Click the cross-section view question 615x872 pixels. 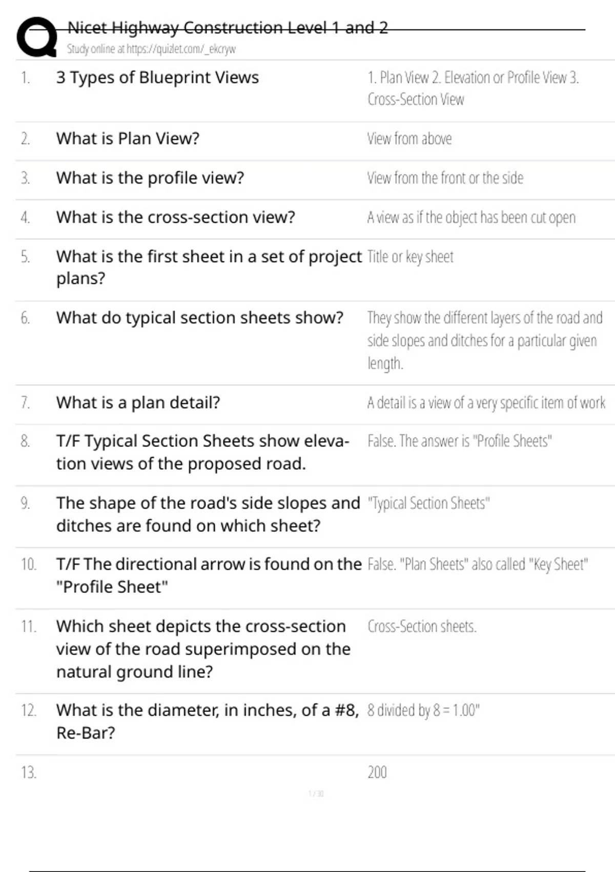click(x=175, y=217)
